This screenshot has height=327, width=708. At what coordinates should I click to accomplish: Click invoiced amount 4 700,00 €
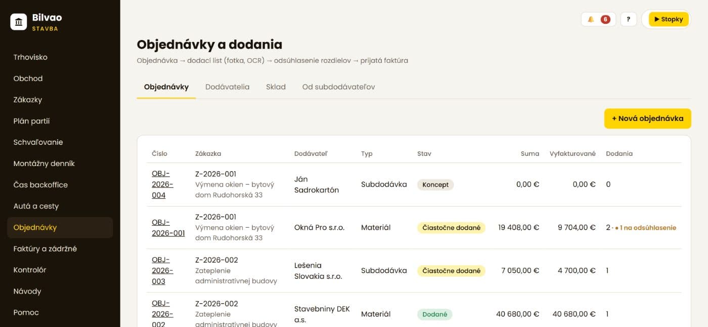click(577, 271)
